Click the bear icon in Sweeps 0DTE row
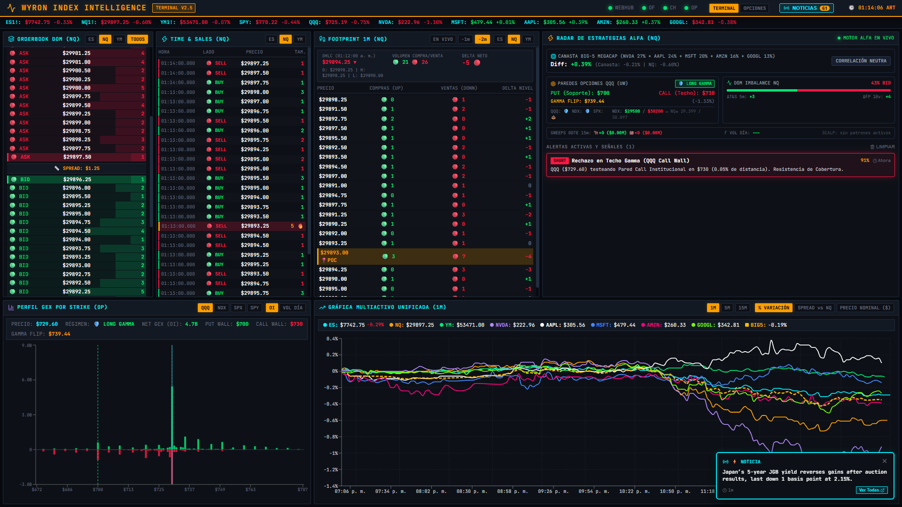 tap(632, 133)
